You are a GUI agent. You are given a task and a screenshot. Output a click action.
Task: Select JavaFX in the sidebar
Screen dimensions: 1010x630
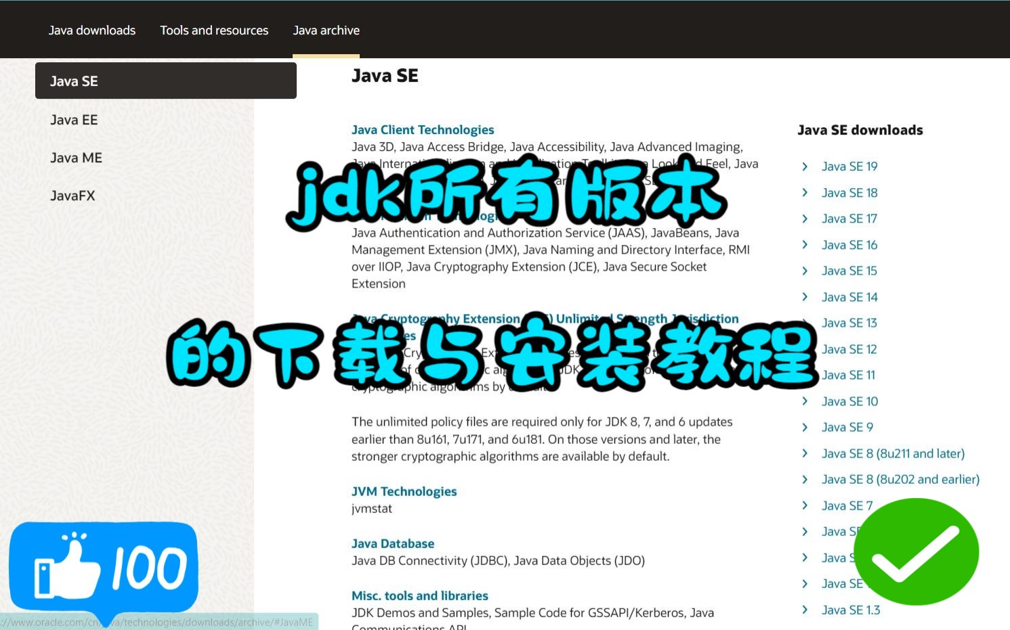pyautogui.click(x=72, y=196)
